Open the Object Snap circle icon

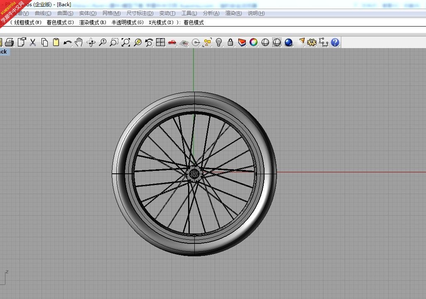(x=196, y=43)
